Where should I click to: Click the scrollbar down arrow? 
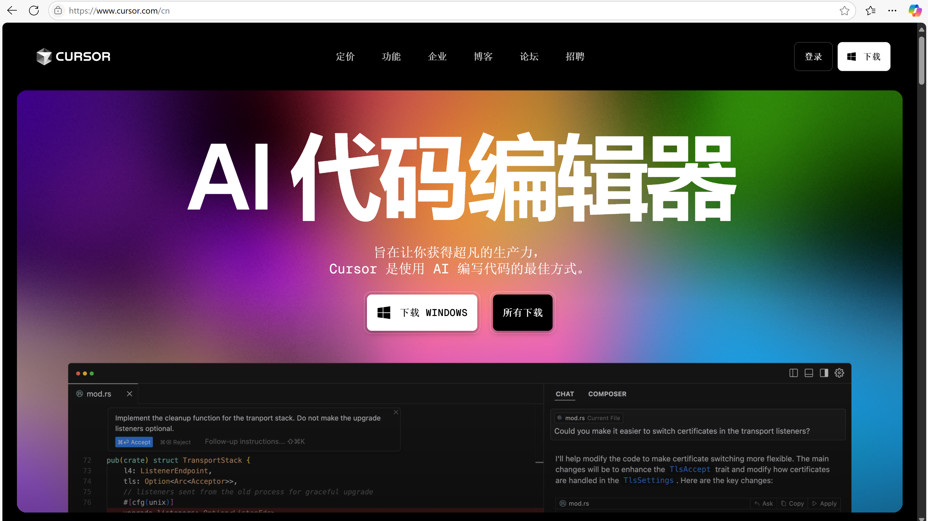point(921,519)
